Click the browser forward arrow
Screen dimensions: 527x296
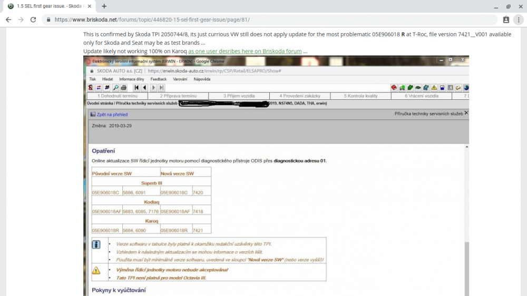pos(21,20)
